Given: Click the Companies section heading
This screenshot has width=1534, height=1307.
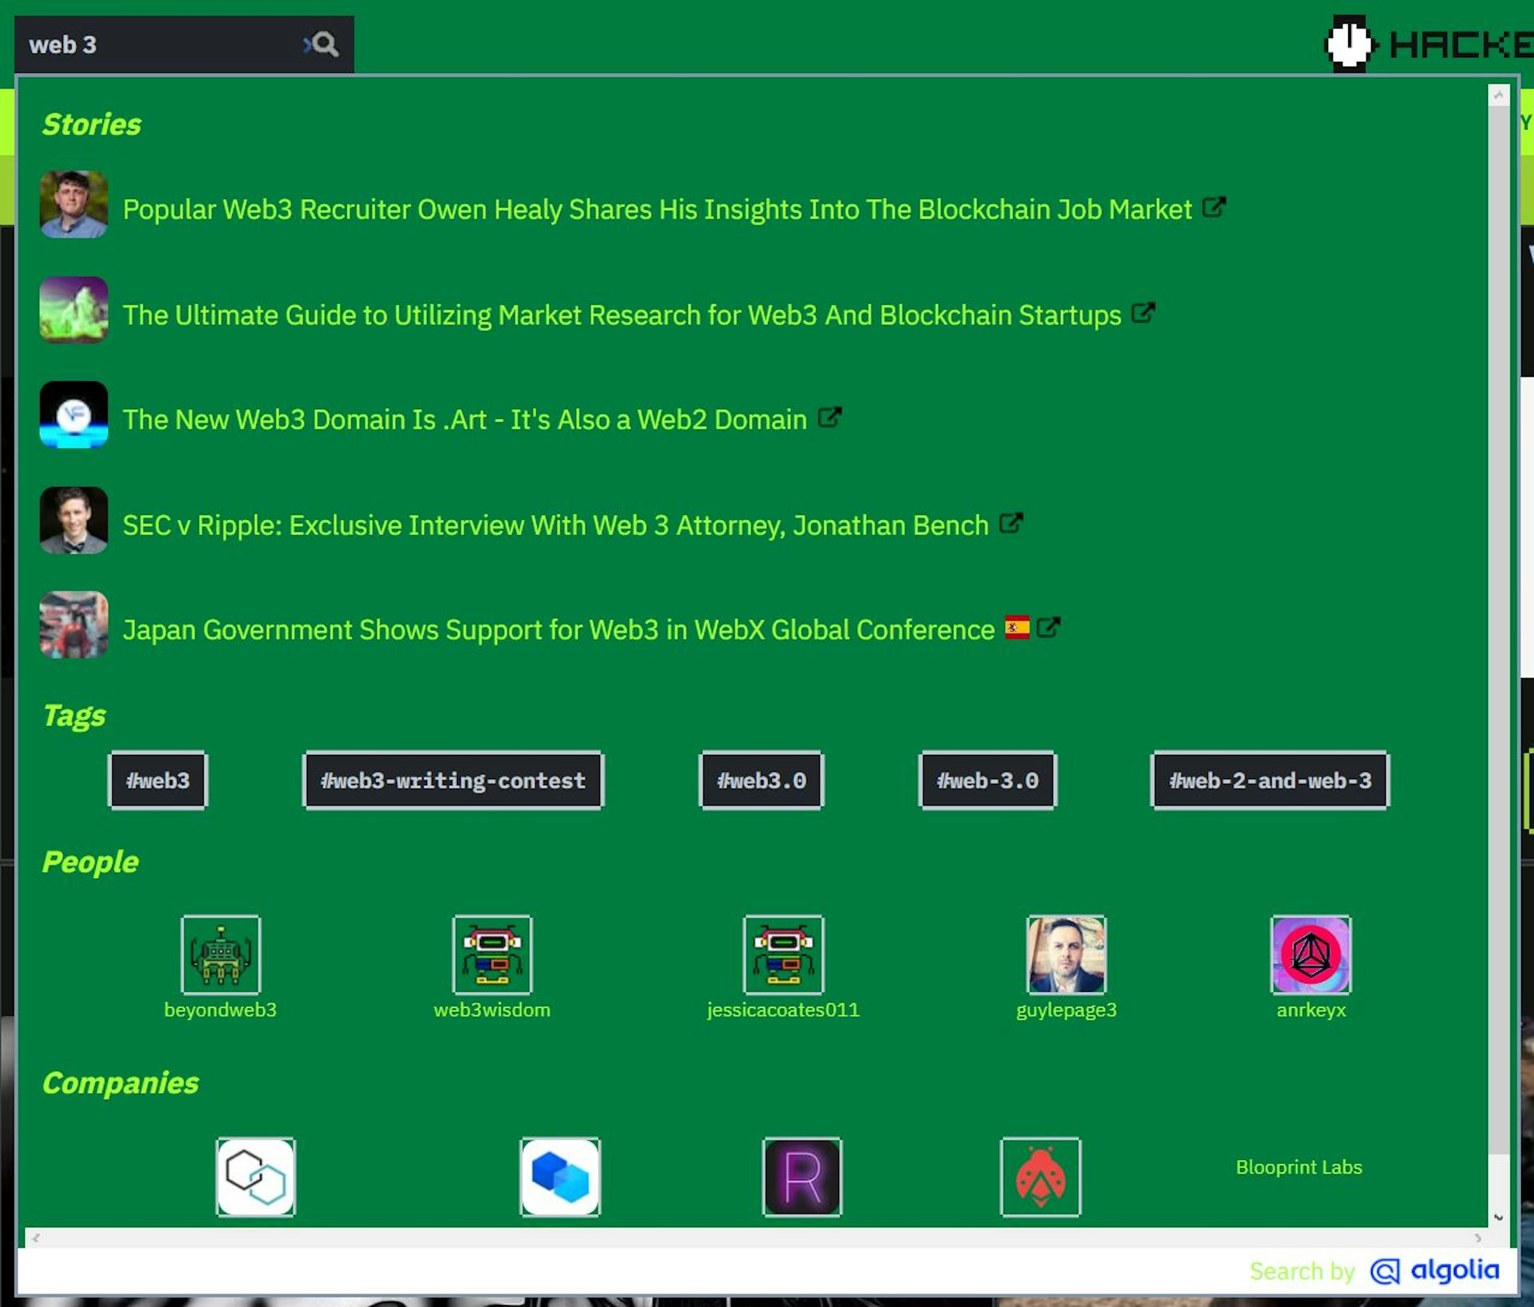Looking at the screenshot, I should (x=121, y=1083).
